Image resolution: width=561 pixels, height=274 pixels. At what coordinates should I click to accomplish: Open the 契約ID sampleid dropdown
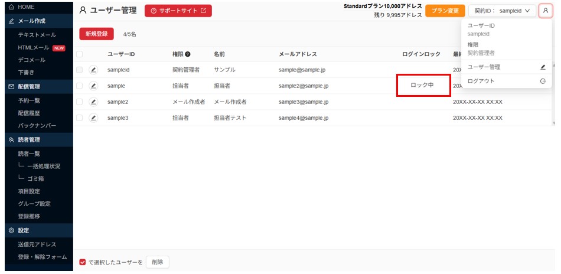pyautogui.click(x=501, y=11)
